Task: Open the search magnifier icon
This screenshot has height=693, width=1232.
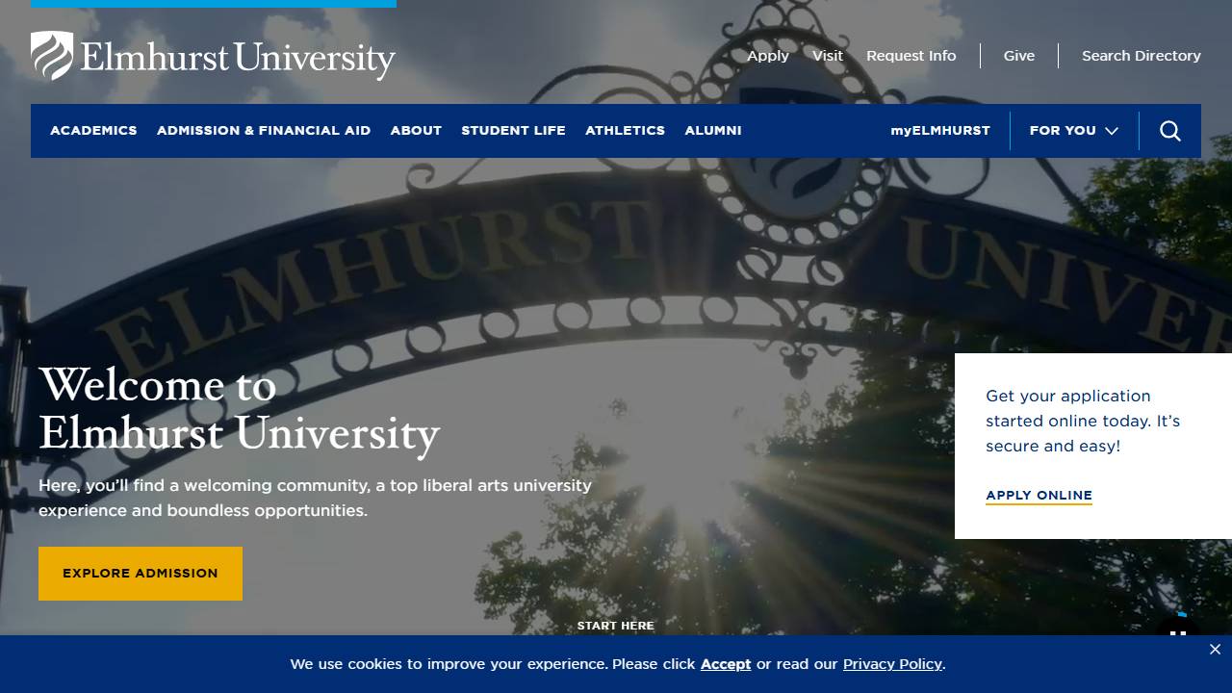Action: [x=1169, y=131]
